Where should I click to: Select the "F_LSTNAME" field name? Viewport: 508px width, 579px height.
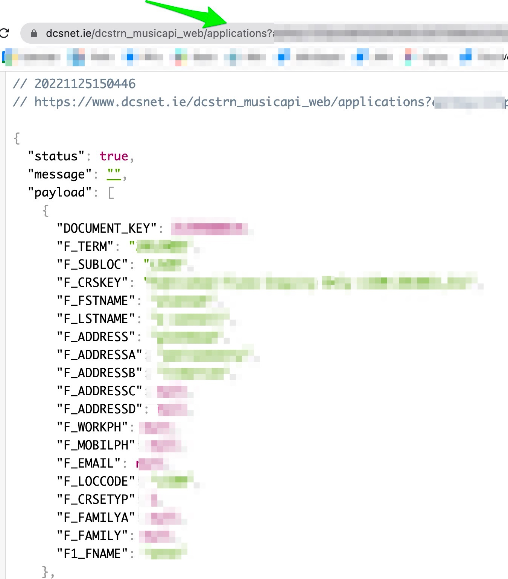point(96,319)
